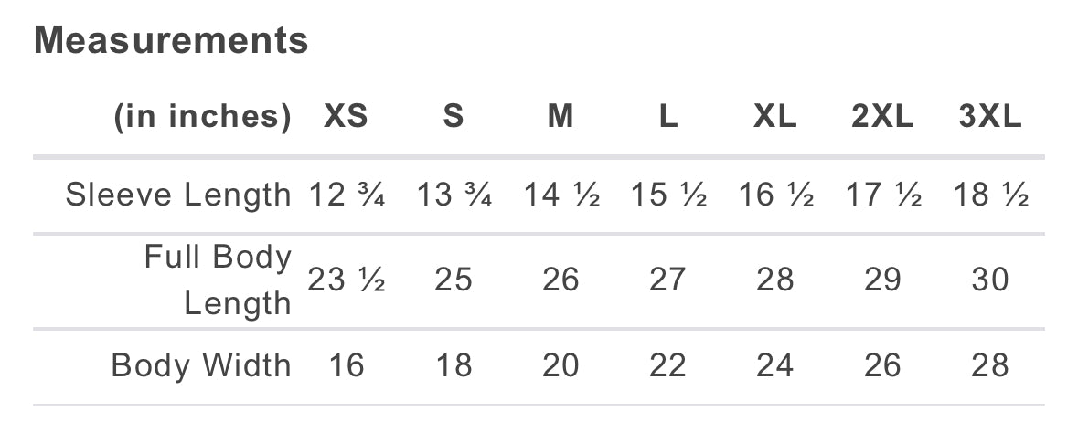
Task: Click XS full body length 23 ½
Action: 346,280
